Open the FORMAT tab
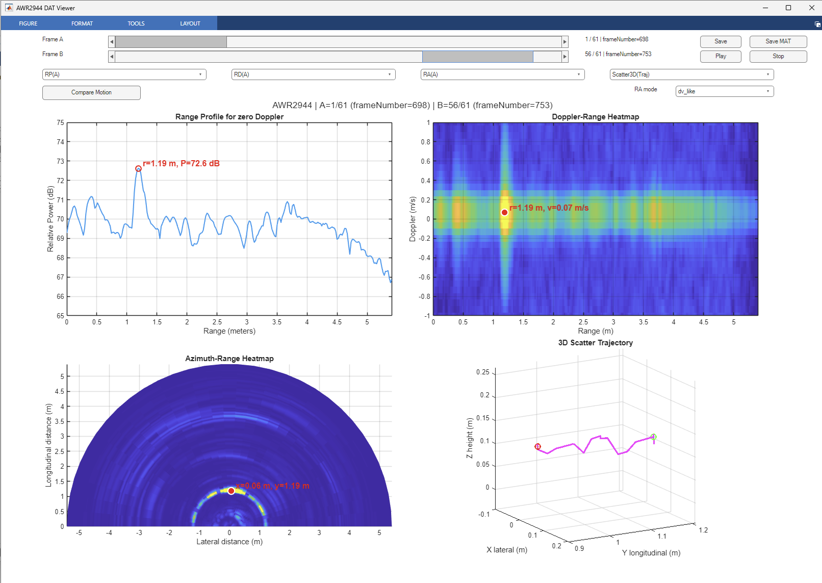822x583 pixels. point(82,23)
